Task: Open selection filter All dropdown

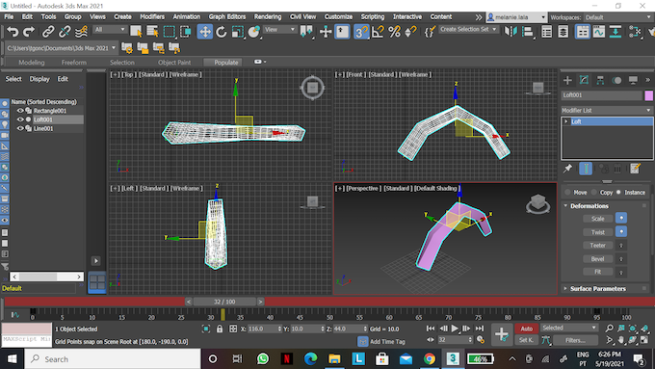Action: [110, 30]
